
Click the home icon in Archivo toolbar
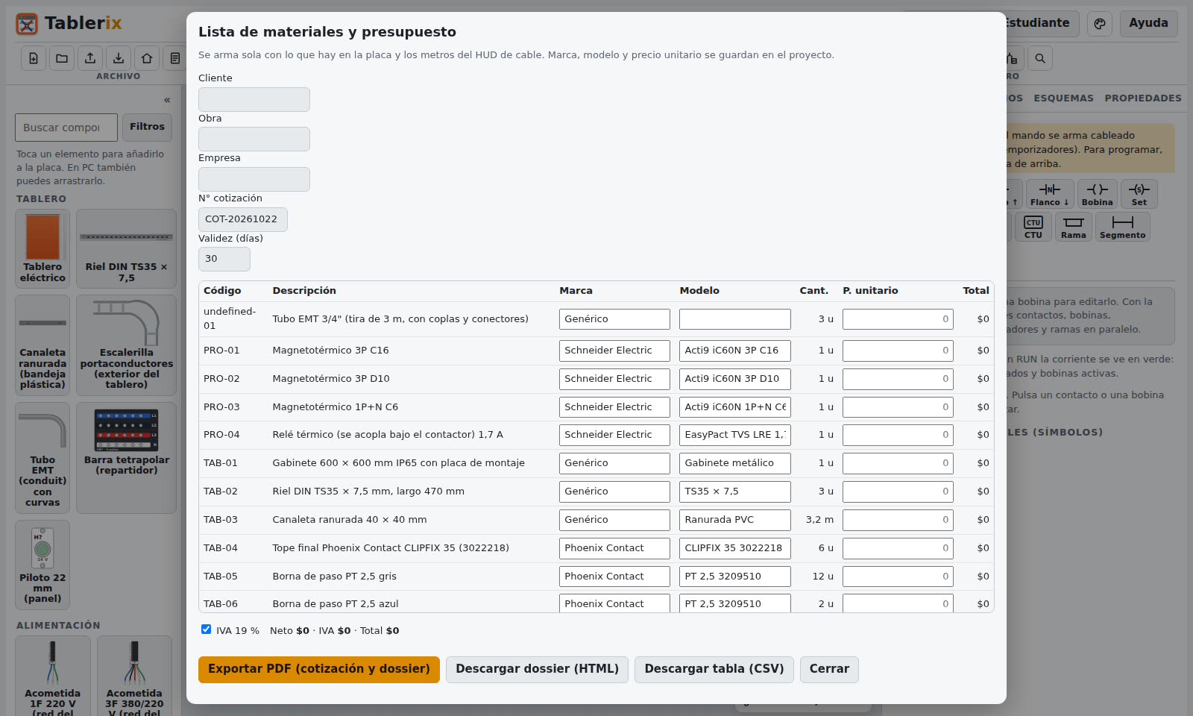147,58
